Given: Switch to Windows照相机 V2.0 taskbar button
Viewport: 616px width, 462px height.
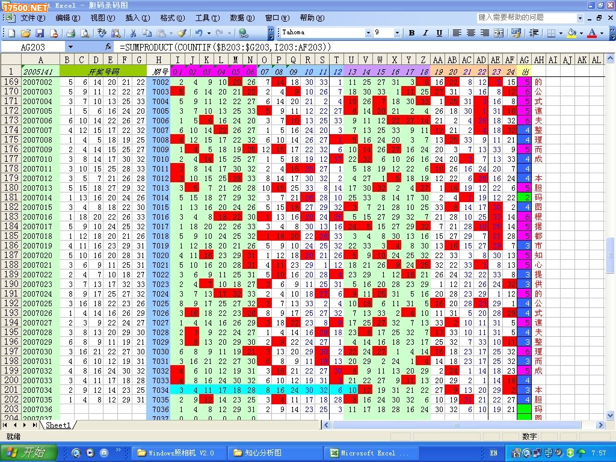Looking at the screenshot, I should 179,453.
